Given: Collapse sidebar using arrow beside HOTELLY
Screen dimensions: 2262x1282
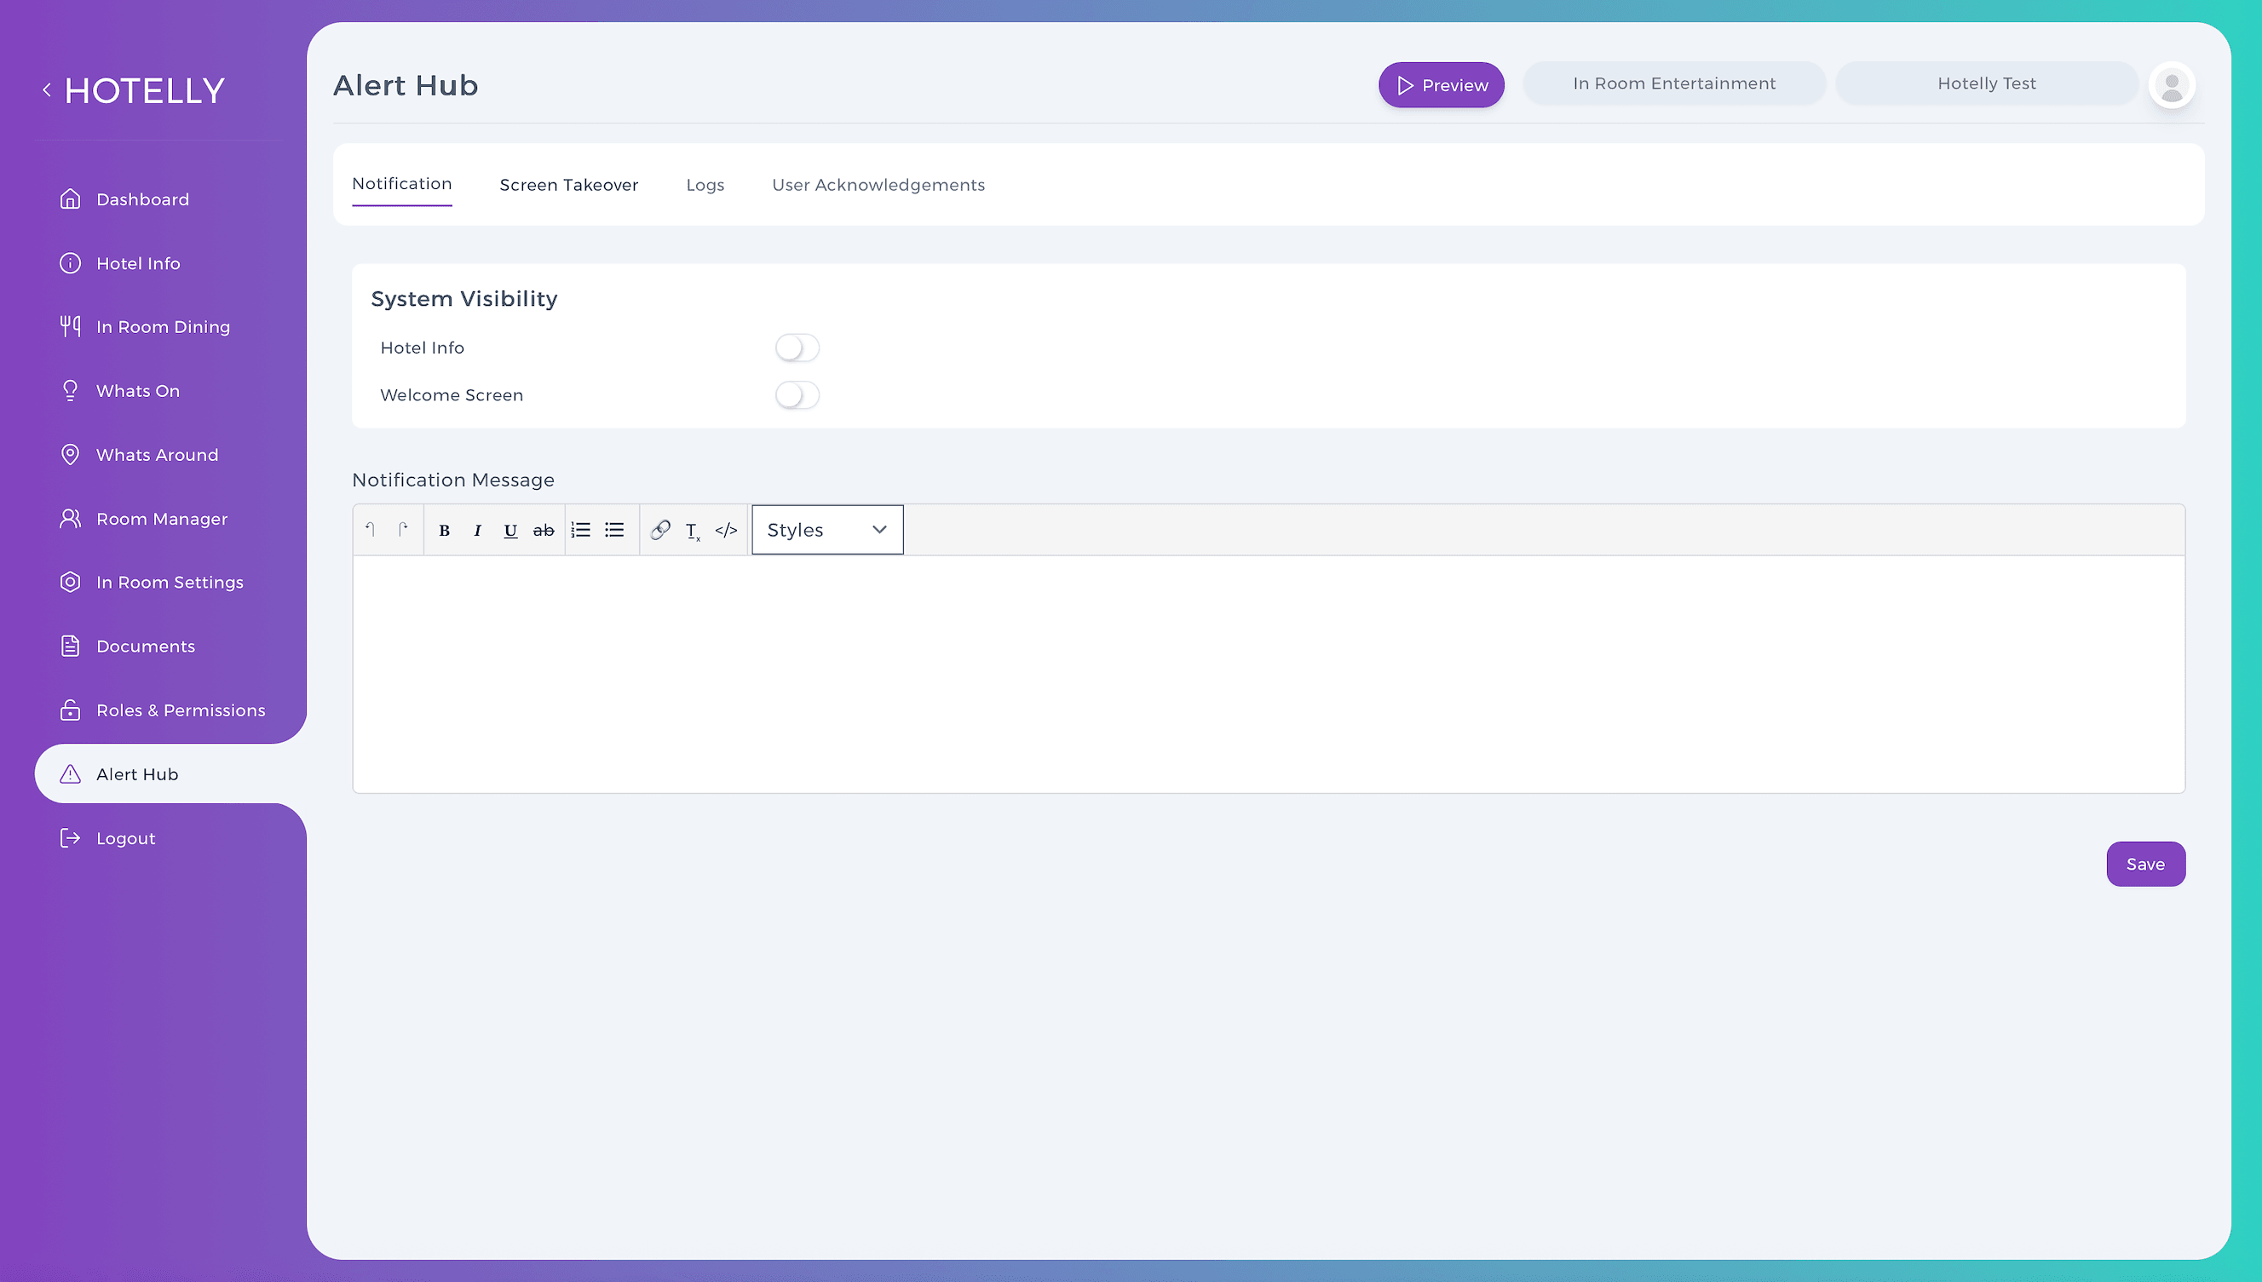Looking at the screenshot, I should click(x=47, y=89).
